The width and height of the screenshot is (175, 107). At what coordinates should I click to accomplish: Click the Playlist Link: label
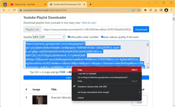coord(33,29)
